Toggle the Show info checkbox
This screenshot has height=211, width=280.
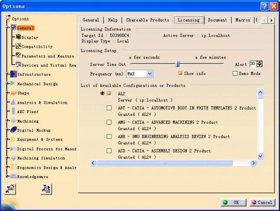[180, 73]
